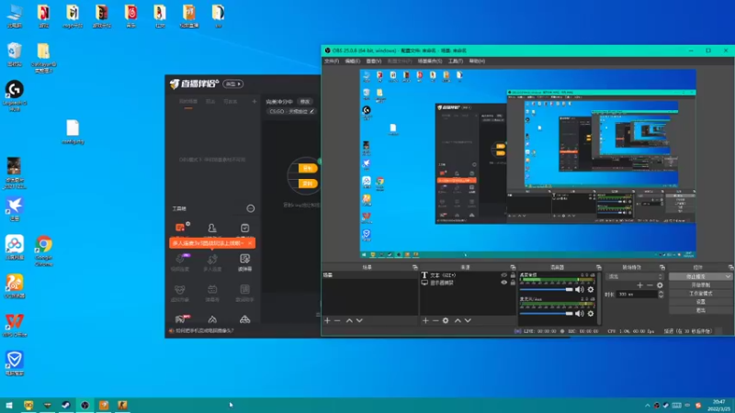This screenshot has height=413, width=735.
Task: Hide the 显示器捕获 source
Action: pos(503,283)
